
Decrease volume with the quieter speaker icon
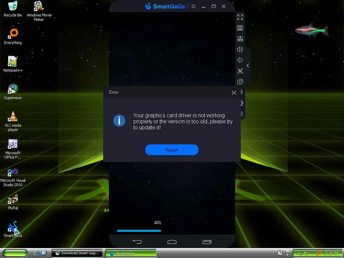[x=240, y=60]
